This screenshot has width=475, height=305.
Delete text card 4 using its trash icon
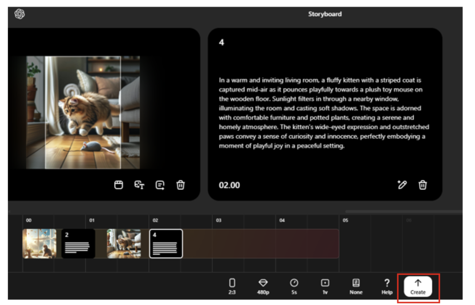(423, 185)
